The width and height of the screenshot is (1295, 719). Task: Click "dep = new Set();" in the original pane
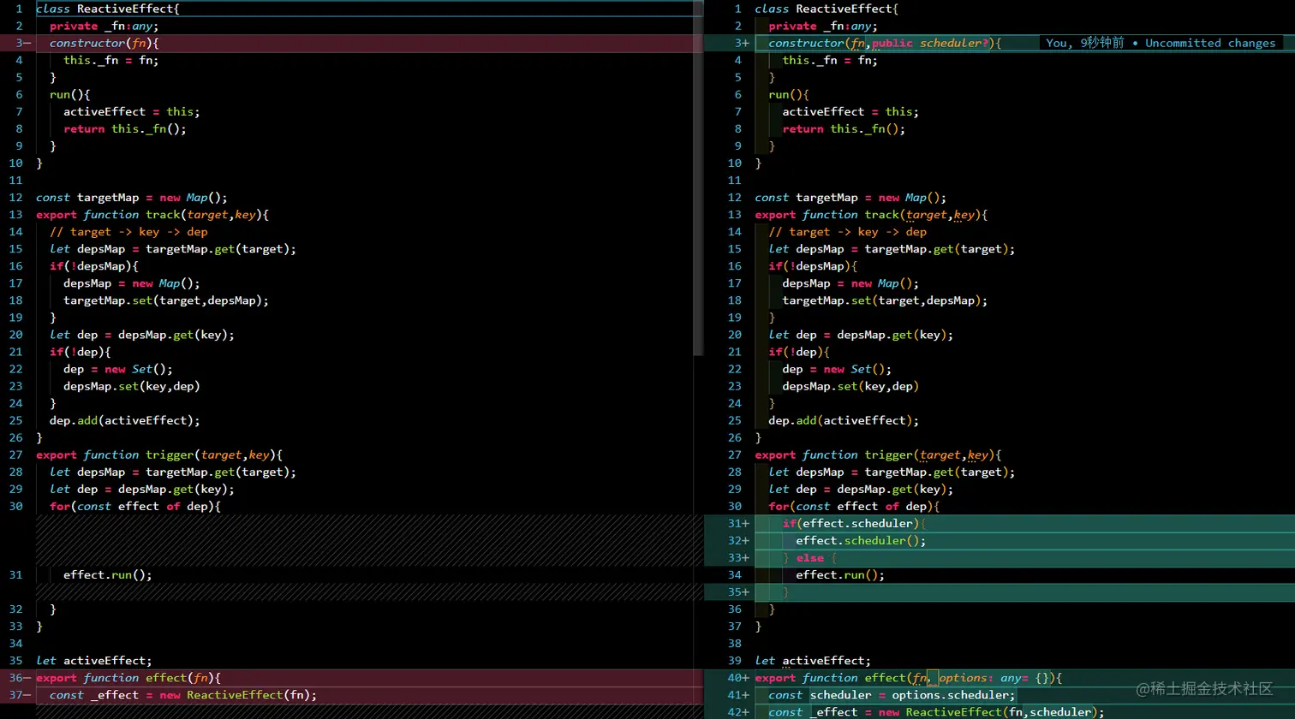click(x=118, y=368)
